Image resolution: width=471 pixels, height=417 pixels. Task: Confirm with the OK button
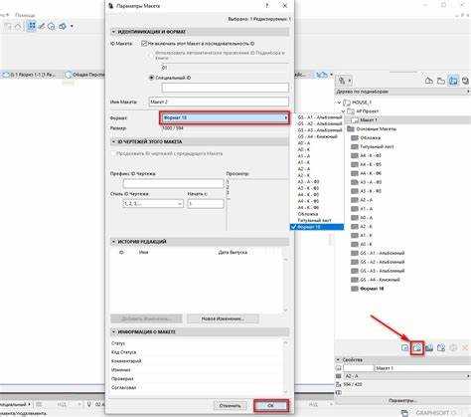[271, 406]
